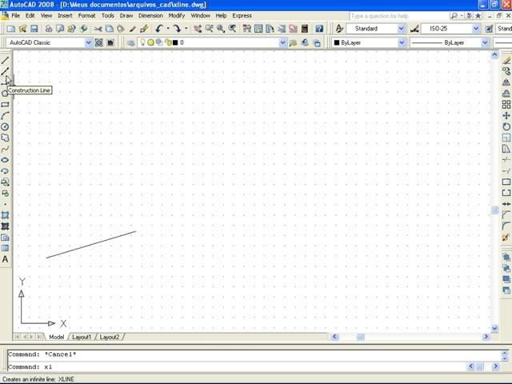Screen dimensions: 512x384
Task: Select the Arc draw tool
Action: point(6,116)
